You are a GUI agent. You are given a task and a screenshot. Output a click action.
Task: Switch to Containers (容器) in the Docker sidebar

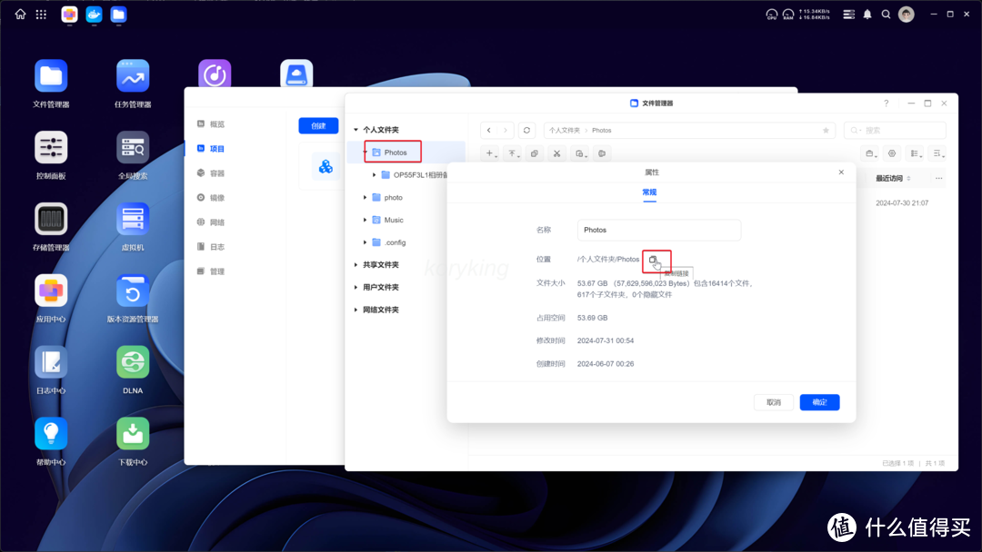[216, 173]
